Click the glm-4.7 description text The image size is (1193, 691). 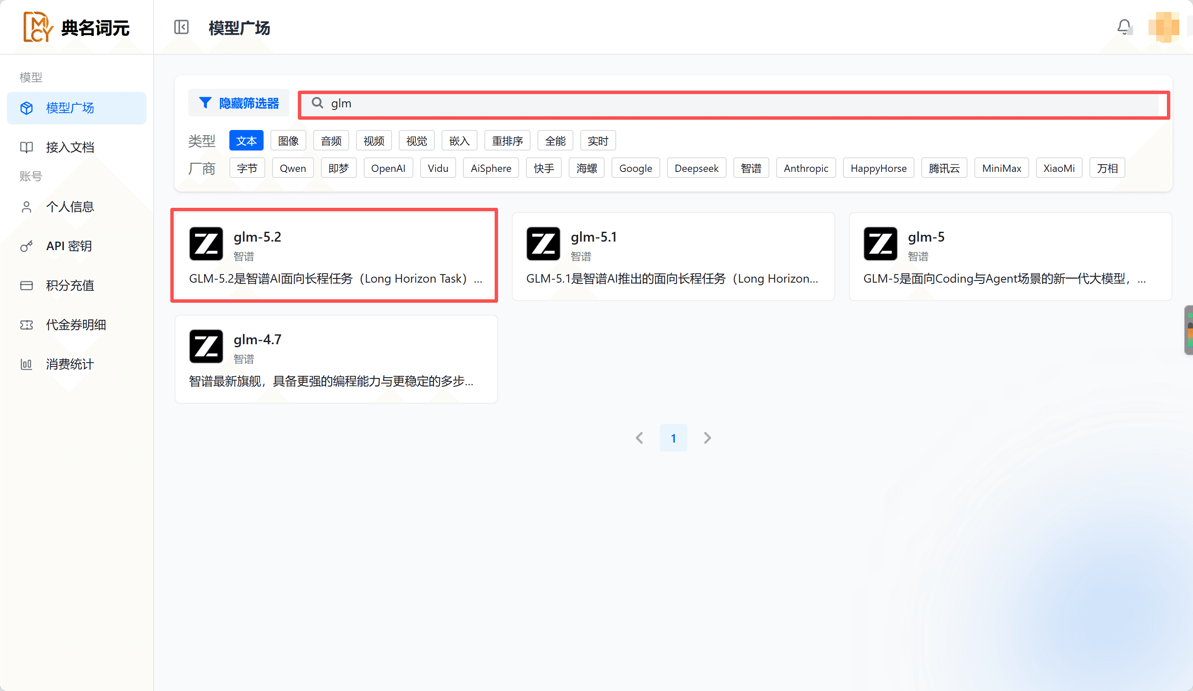click(x=331, y=381)
